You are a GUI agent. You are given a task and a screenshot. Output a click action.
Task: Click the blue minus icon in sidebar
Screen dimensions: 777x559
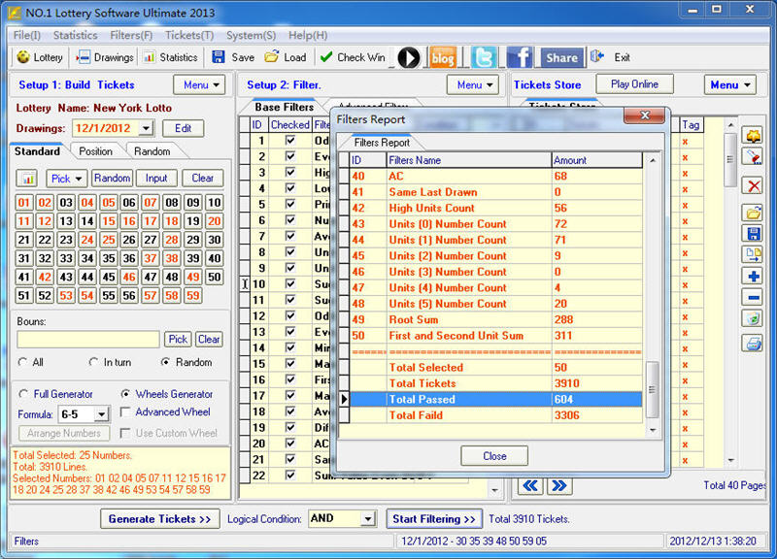click(x=754, y=298)
